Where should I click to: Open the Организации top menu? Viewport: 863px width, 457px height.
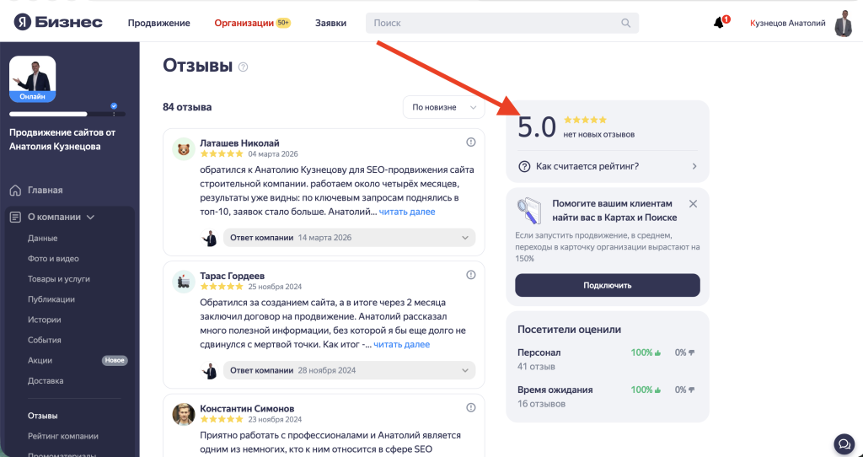click(244, 23)
